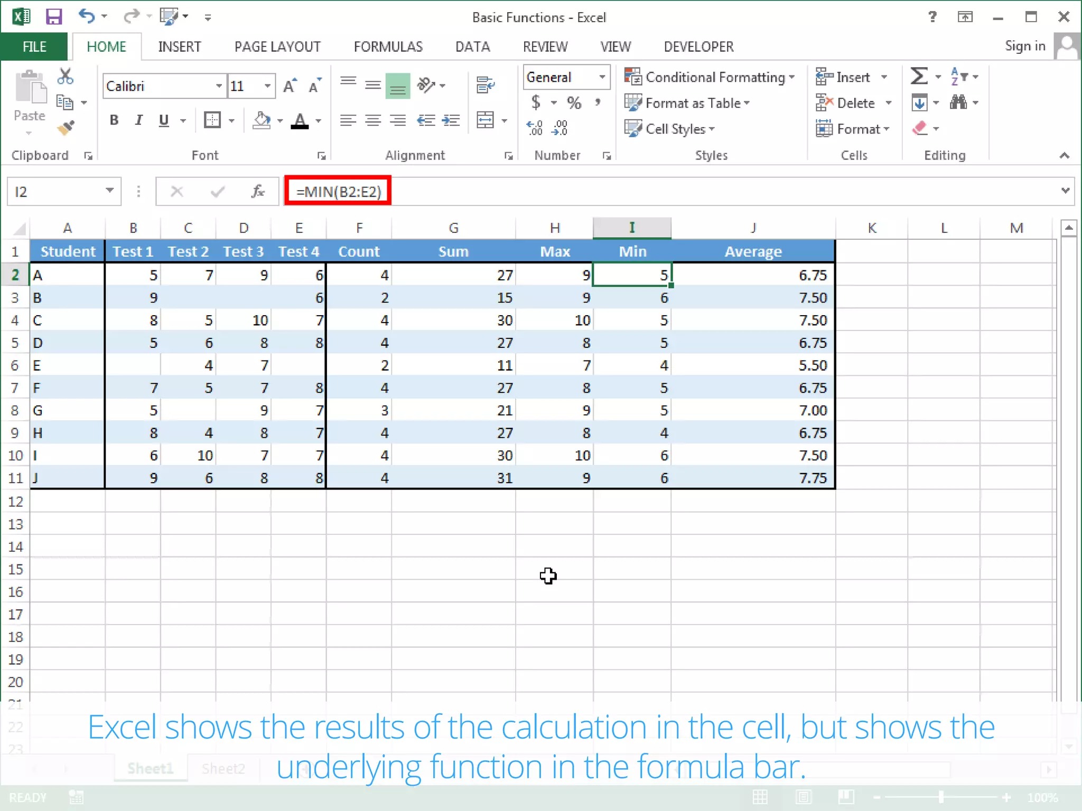Screen dimensions: 1082x811
Task: Apply Percent Style icon
Action: pos(574,102)
